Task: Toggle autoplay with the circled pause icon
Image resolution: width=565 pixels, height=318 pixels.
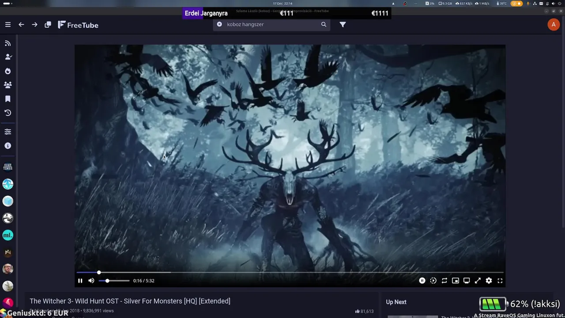Action: click(422, 280)
